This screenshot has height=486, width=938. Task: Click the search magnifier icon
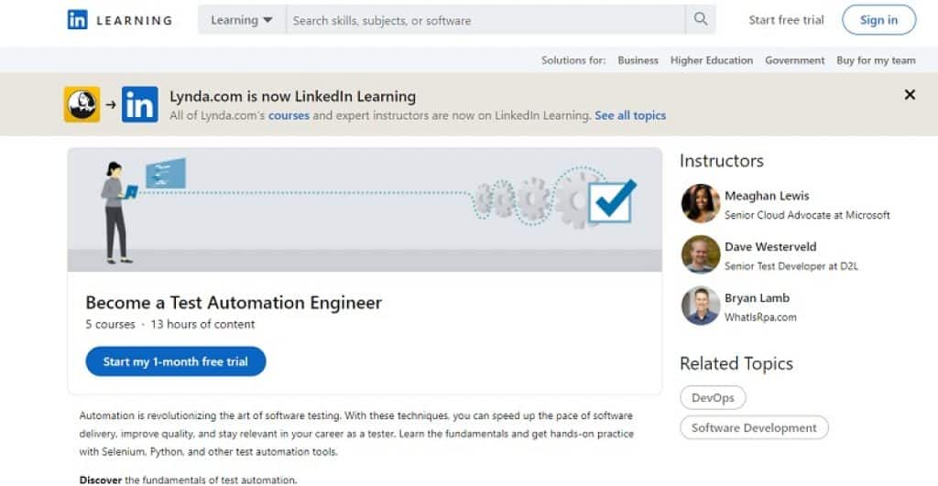[x=701, y=19]
